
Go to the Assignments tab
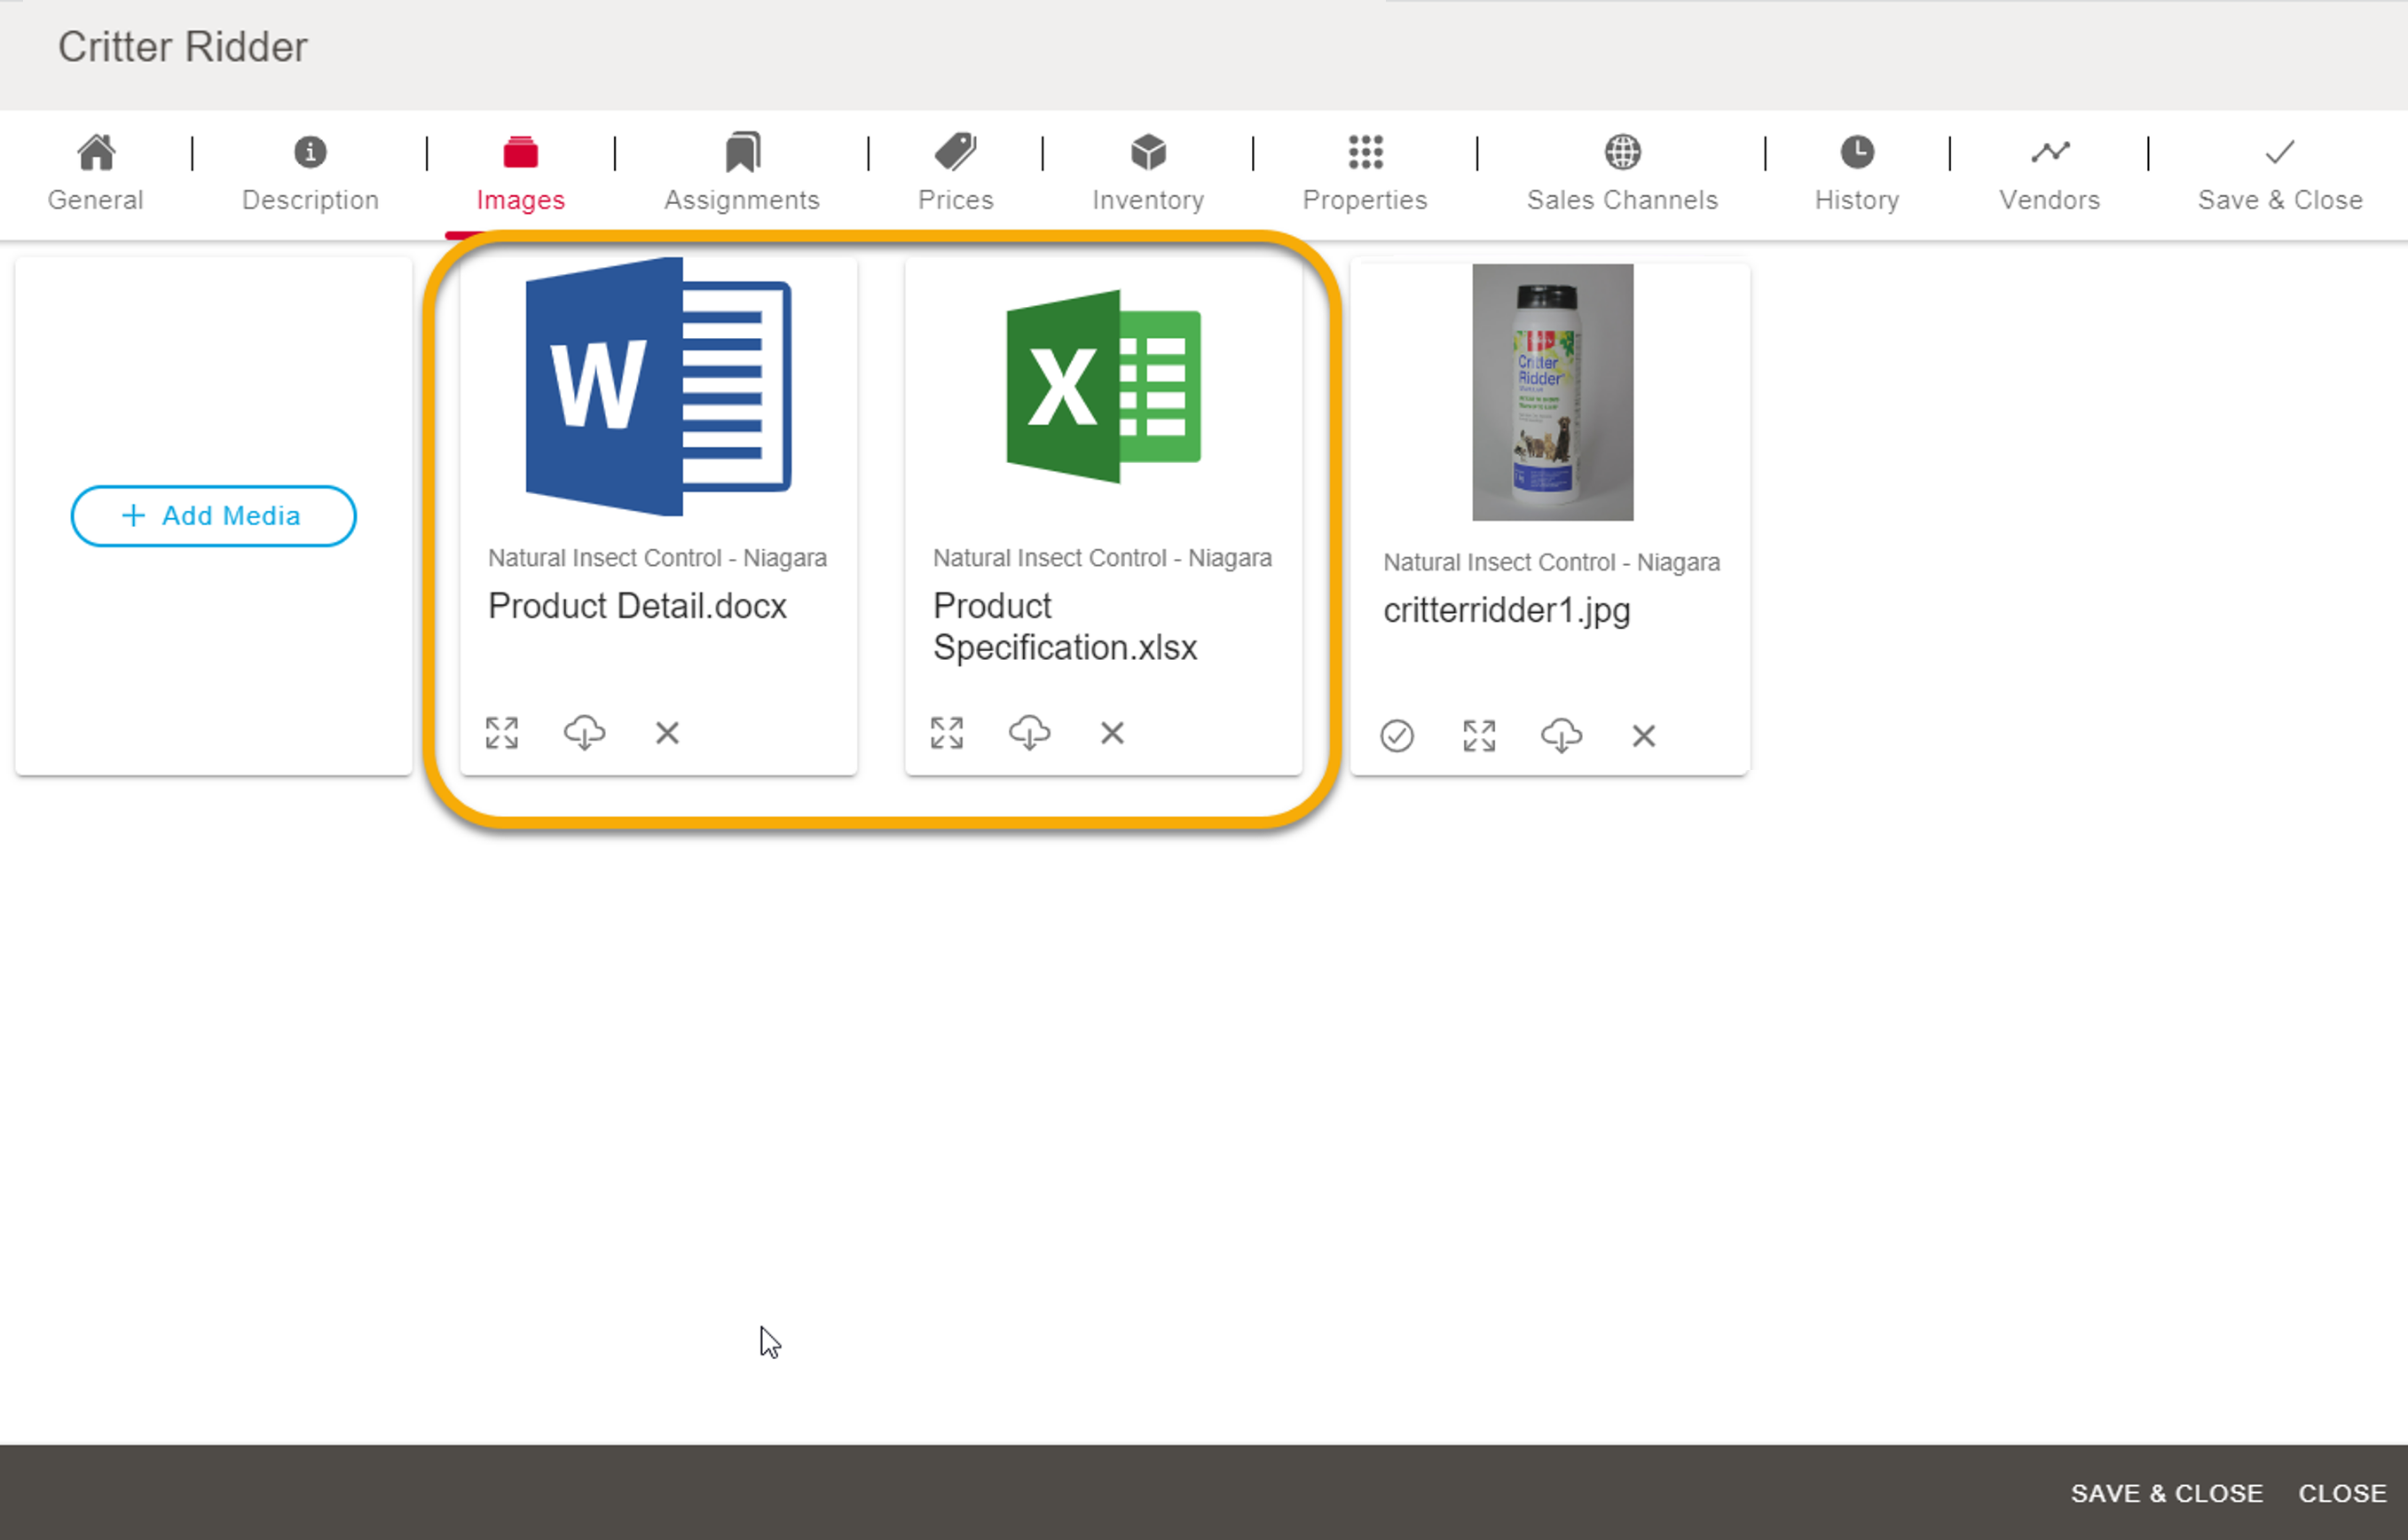point(741,173)
